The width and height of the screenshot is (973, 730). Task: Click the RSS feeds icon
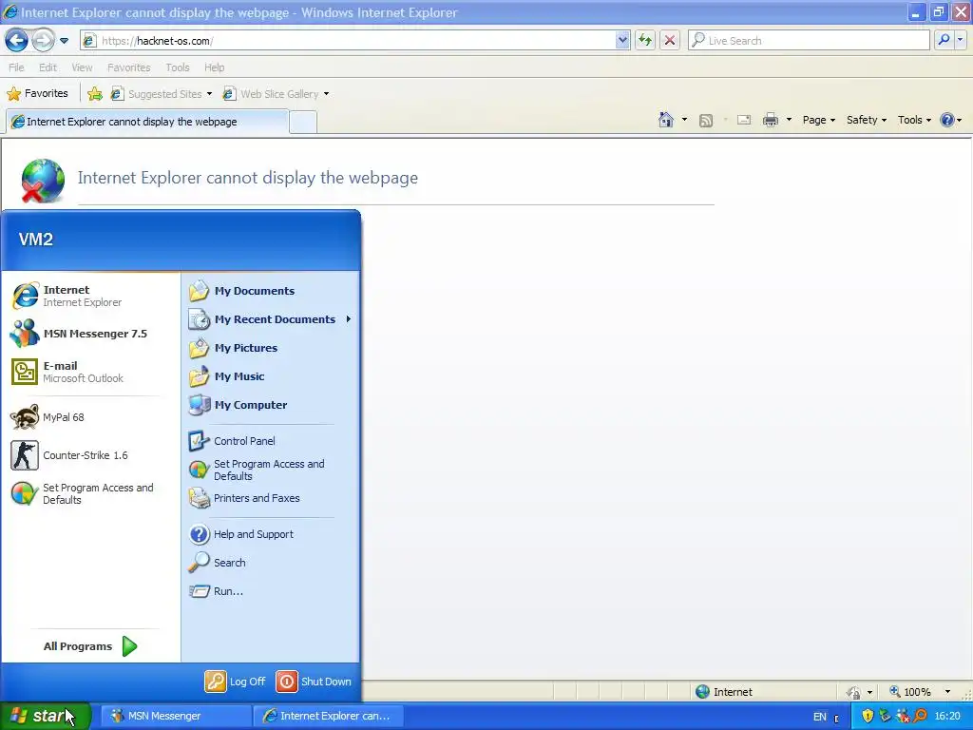coord(706,121)
